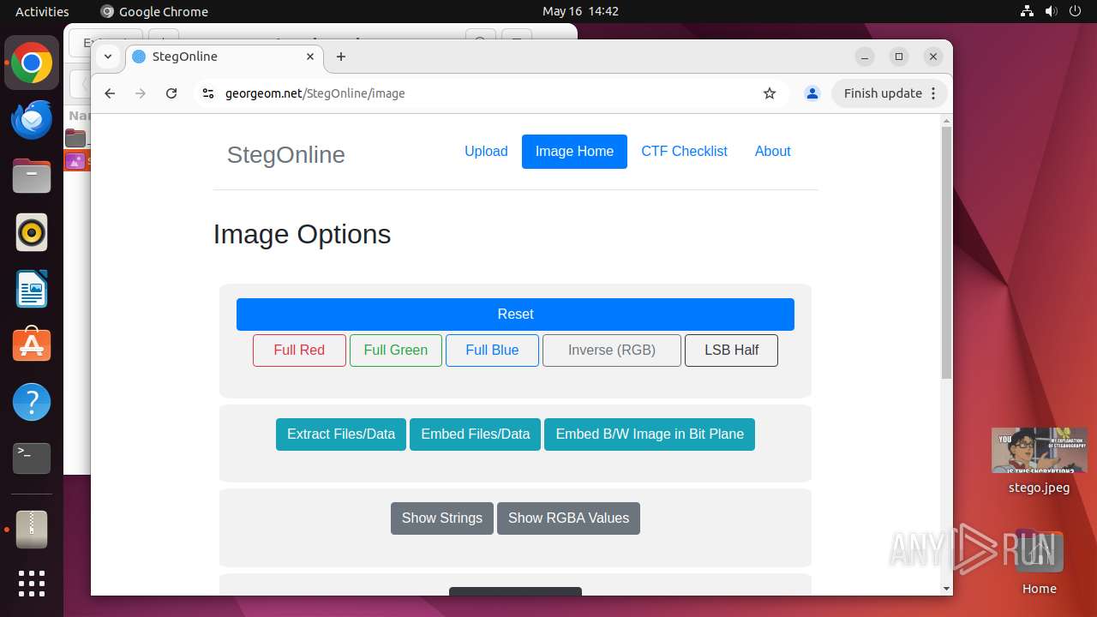This screenshot has height=617, width=1097.
Task: Apply Full Green filter
Action: click(395, 350)
